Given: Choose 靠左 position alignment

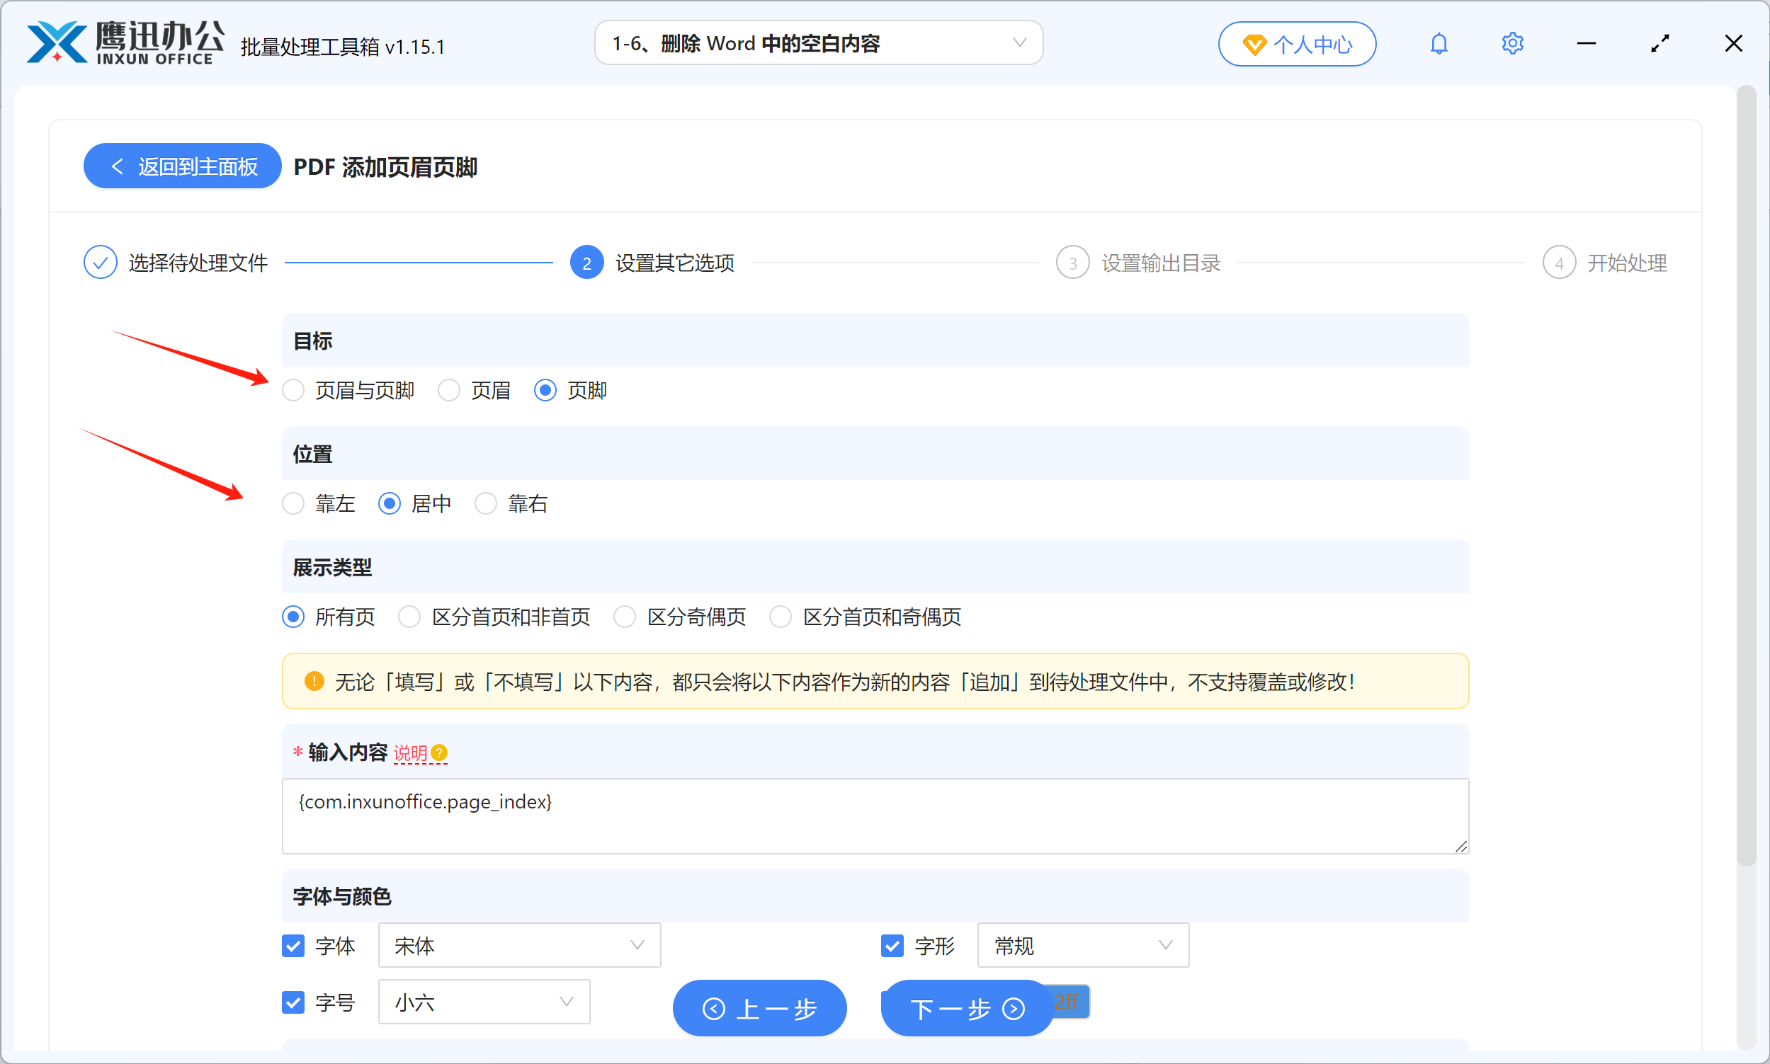Looking at the screenshot, I should [319, 504].
